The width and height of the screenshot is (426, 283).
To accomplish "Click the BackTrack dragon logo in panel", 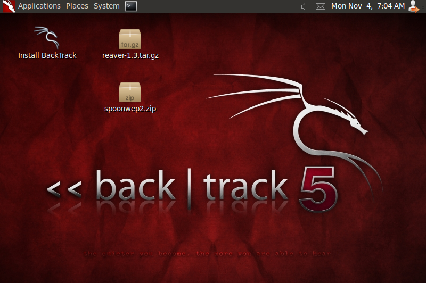I will tap(9, 6).
